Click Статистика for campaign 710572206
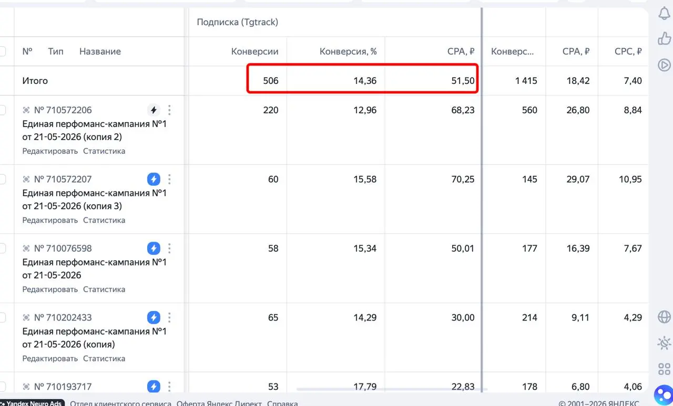673x406 pixels. 104,151
